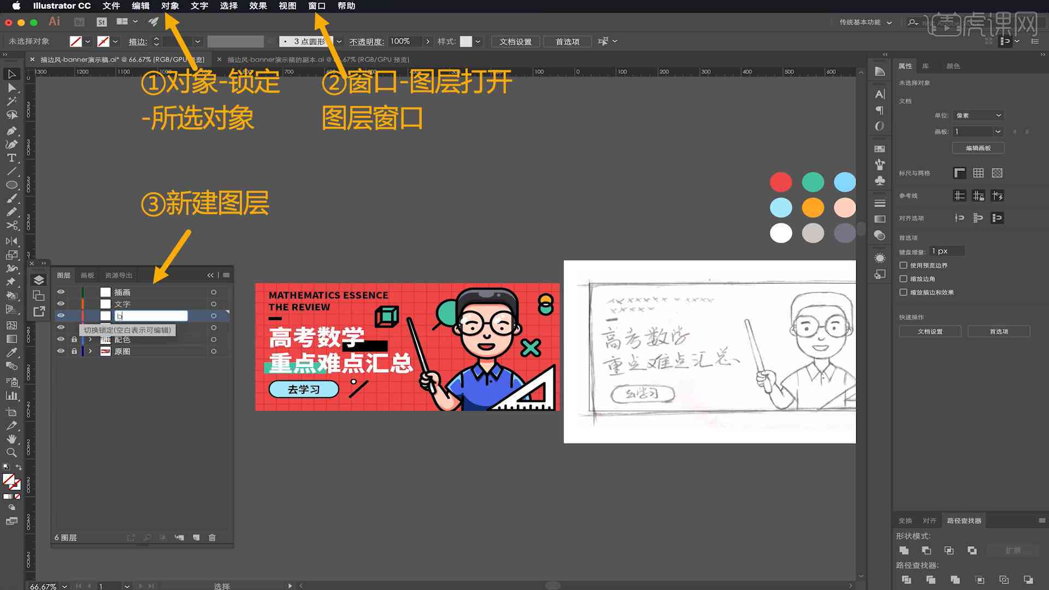Click the banner sketch thumbnail
The image size is (1049, 590).
pos(710,352)
